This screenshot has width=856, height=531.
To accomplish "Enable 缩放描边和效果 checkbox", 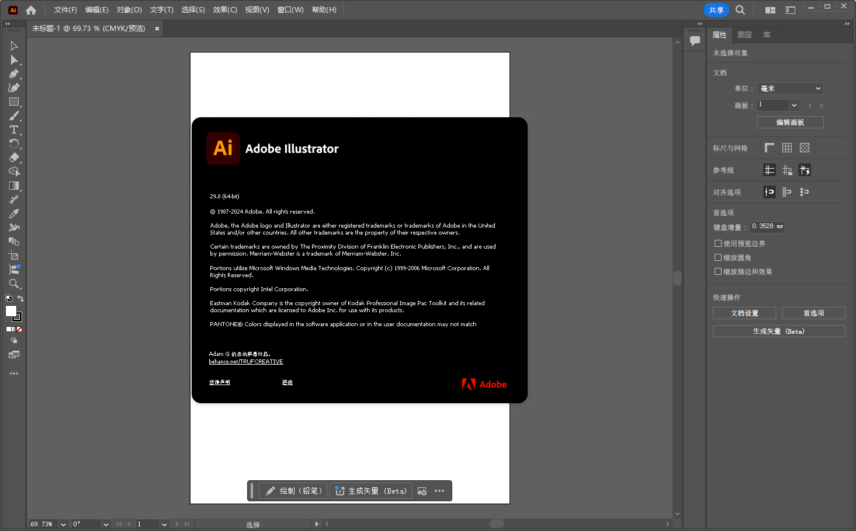I will click(718, 271).
